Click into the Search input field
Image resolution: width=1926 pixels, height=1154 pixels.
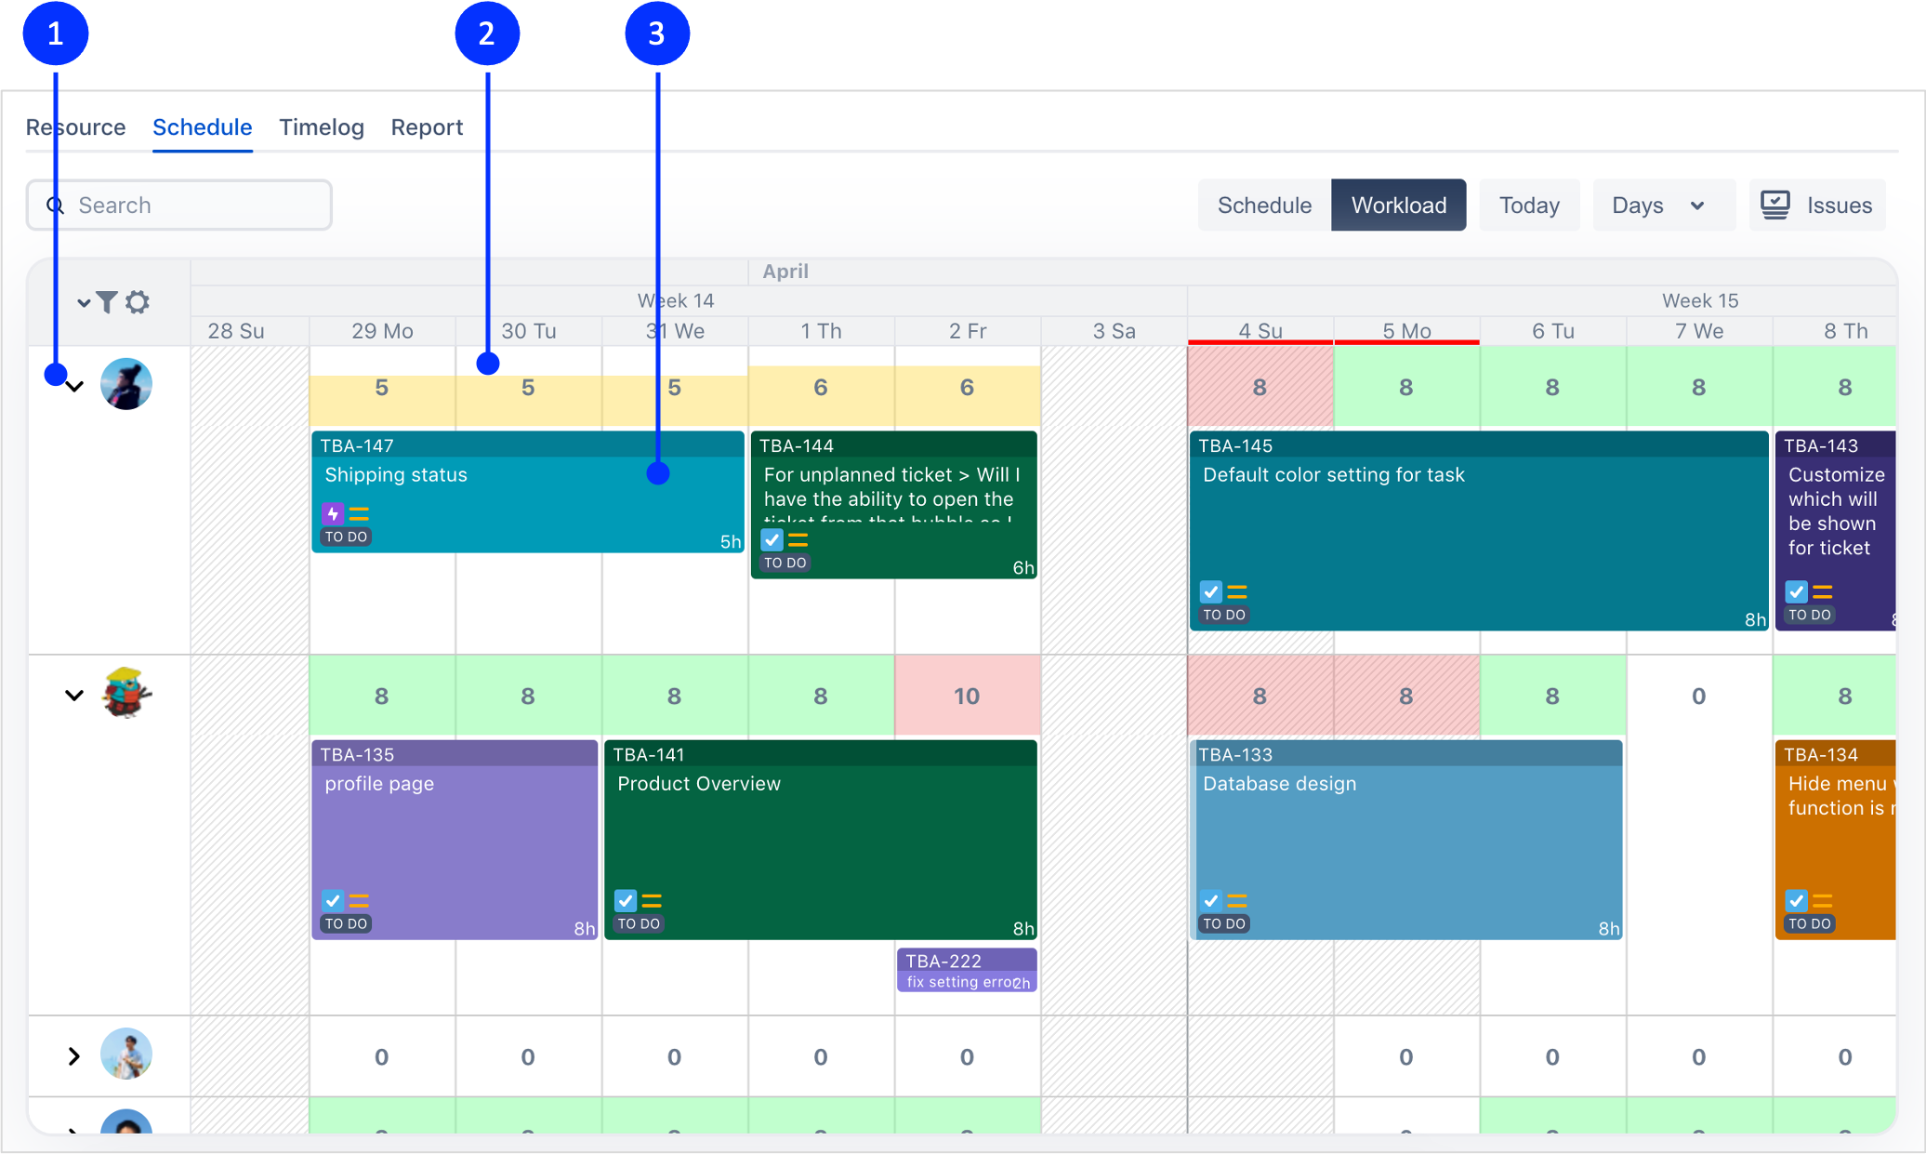click(195, 206)
